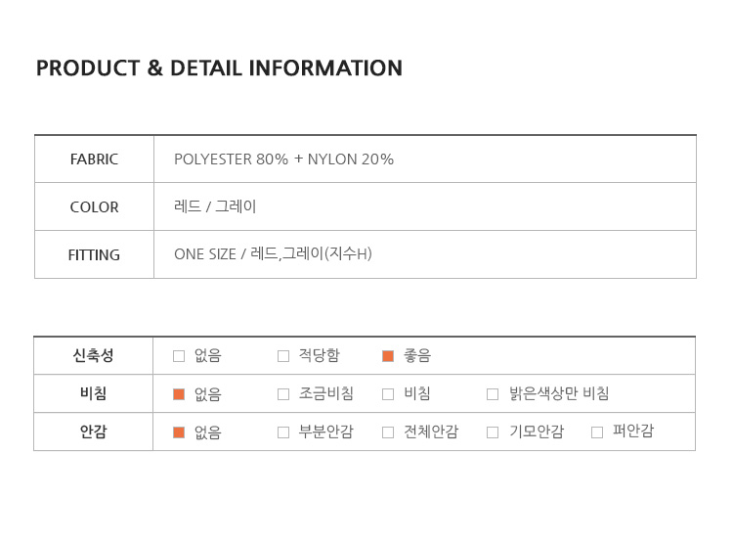This screenshot has height=545, width=733.
Task: Click the 레드 / 그레이 color value
Action: click(215, 206)
